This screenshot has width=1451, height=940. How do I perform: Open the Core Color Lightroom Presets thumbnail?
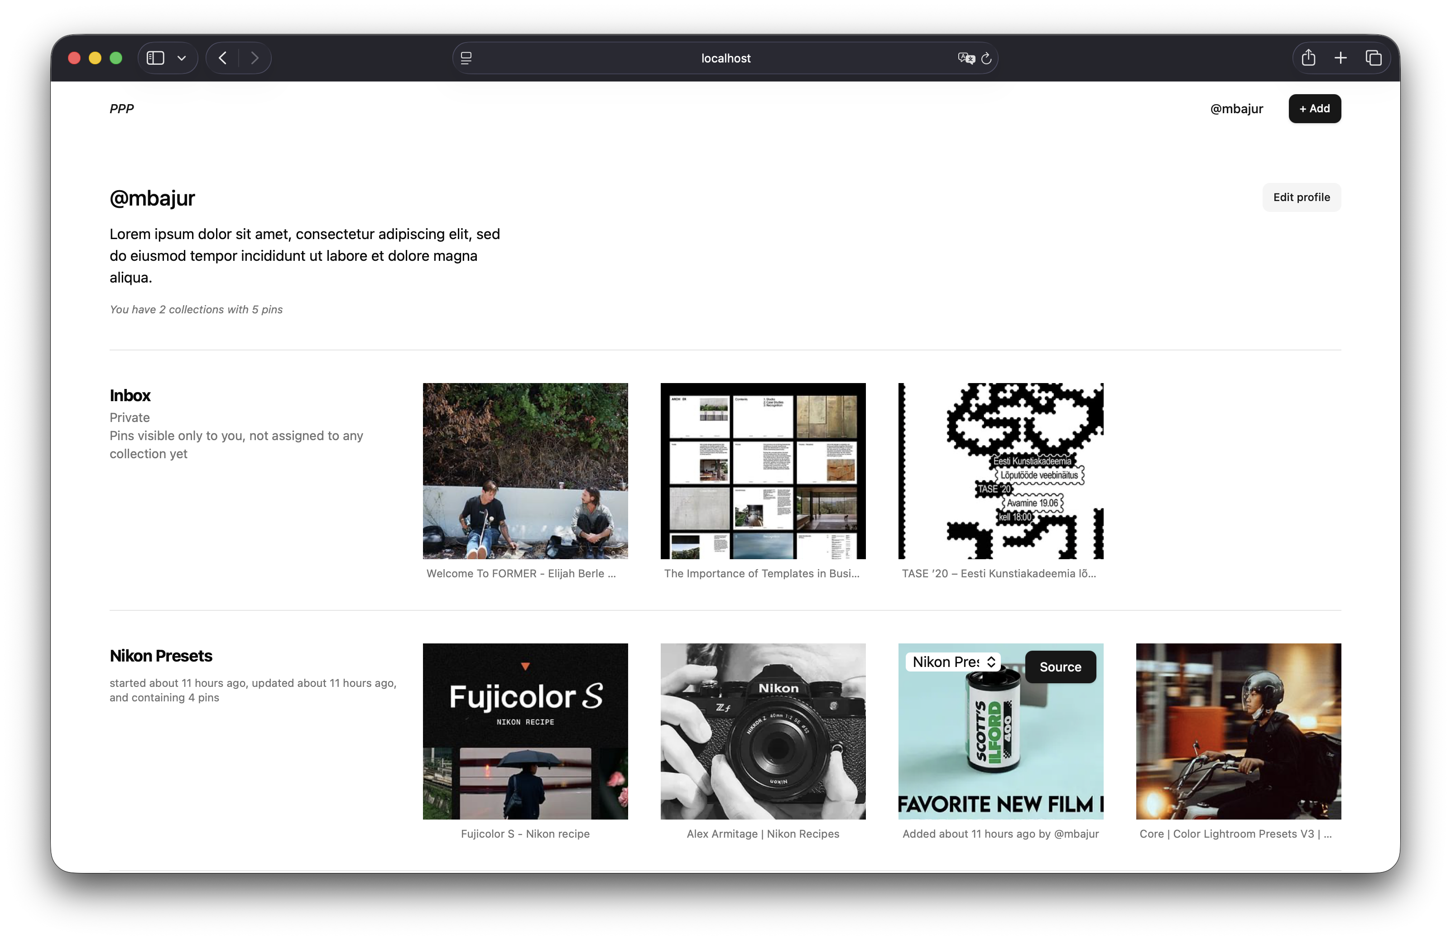1239,732
